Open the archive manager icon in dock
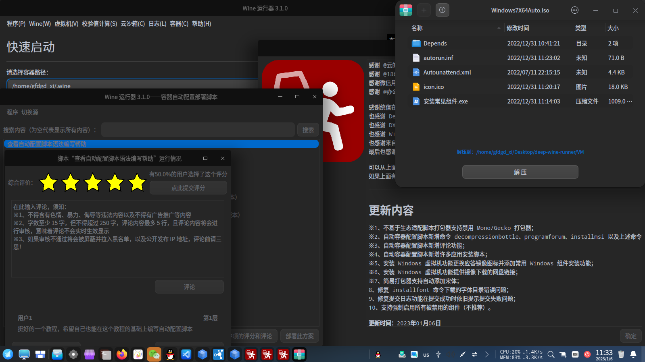This screenshot has width=645, height=362. [299, 354]
